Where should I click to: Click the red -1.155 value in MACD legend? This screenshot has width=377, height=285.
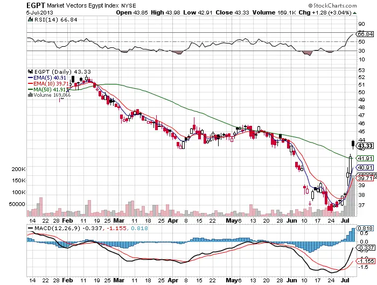[x=117, y=228]
